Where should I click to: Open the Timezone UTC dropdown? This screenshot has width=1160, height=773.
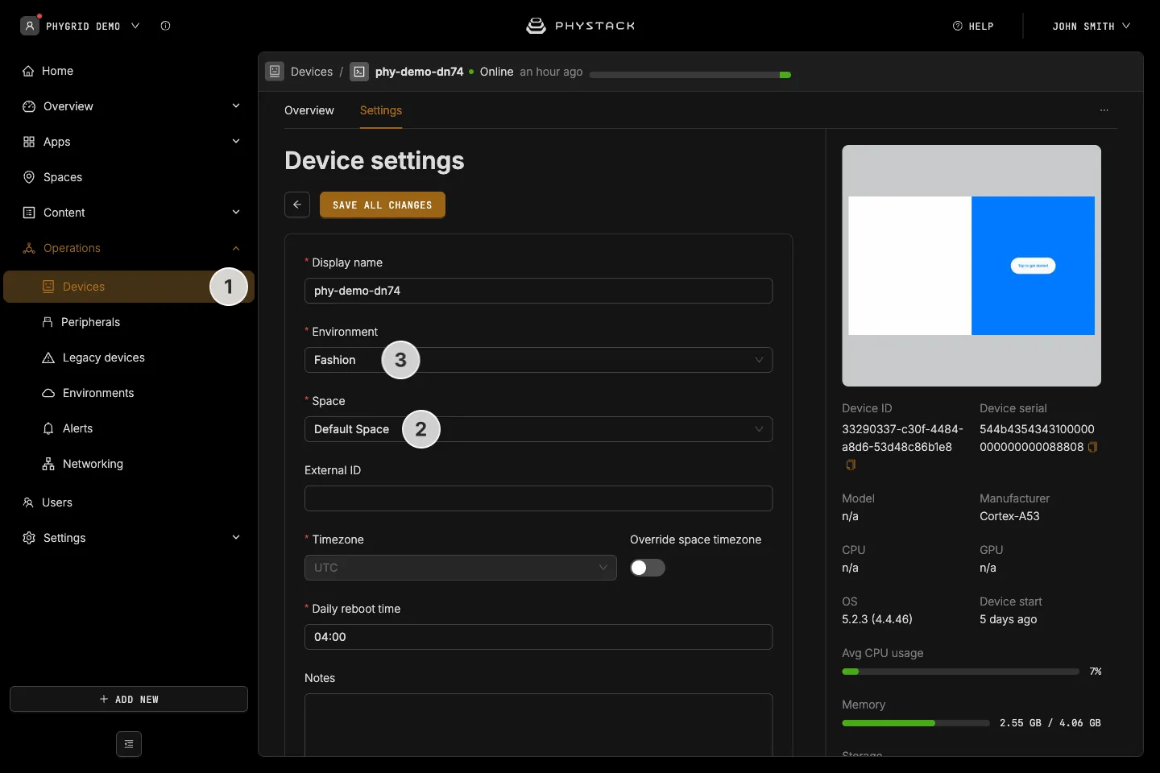click(460, 568)
